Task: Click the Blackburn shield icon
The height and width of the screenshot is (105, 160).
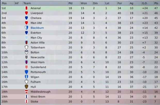Action: [26, 28]
